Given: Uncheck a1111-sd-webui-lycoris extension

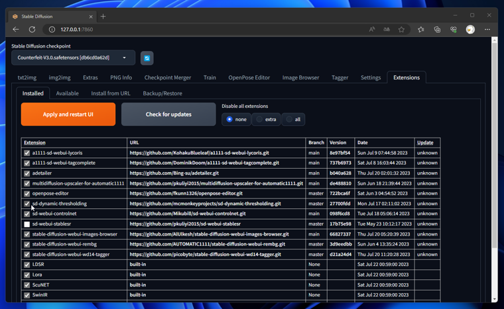Looking at the screenshot, I should (27, 153).
